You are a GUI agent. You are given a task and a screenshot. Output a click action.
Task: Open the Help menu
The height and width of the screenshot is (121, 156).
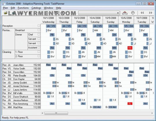[58, 8]
